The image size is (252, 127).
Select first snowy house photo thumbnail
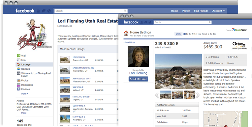pos(166,95)
